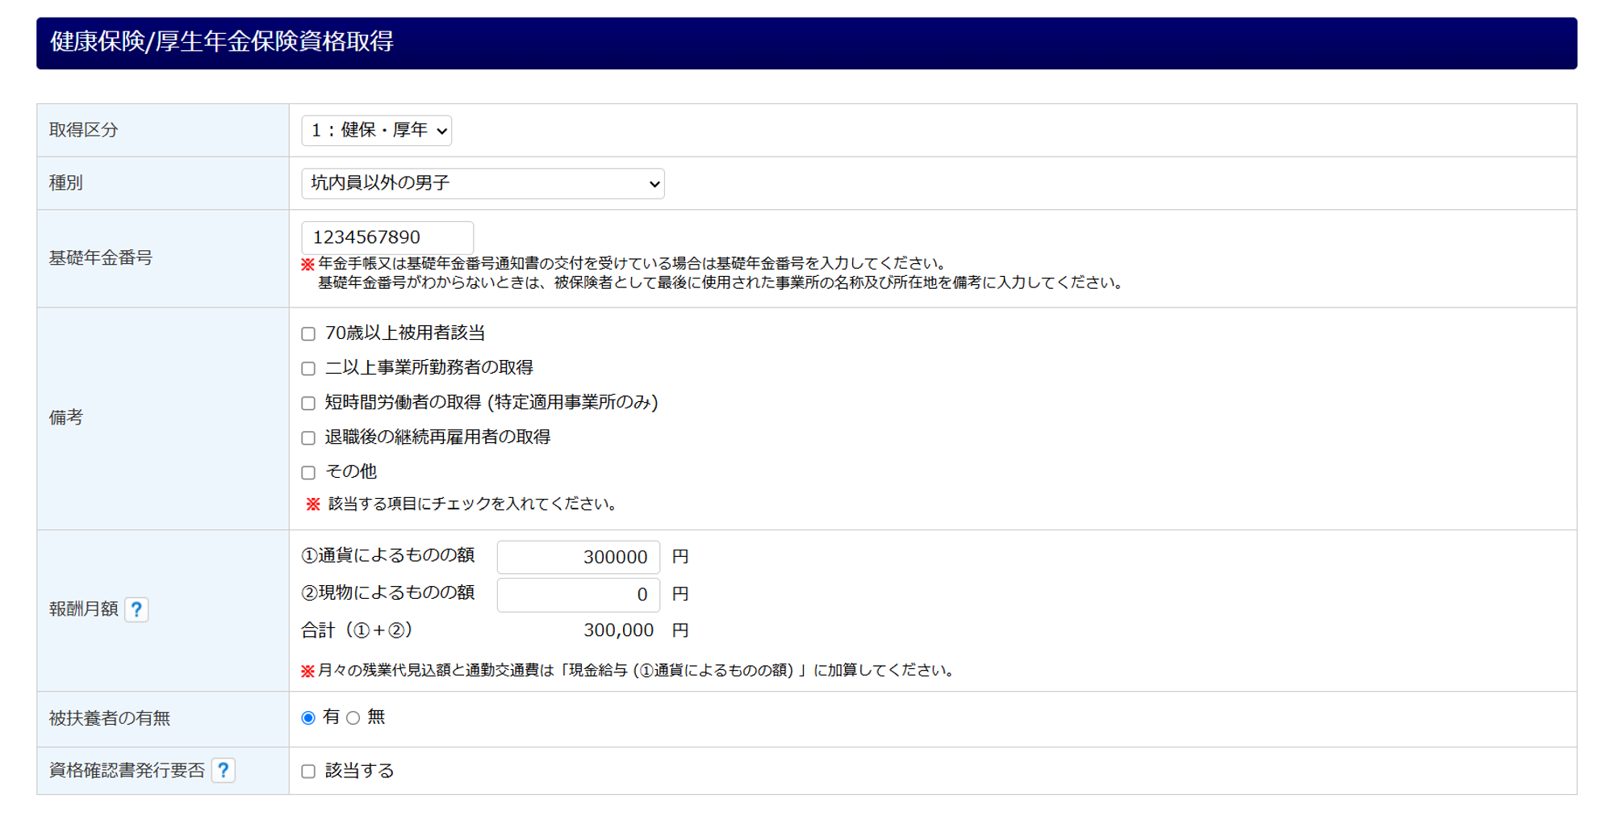This screenshot has height=816, width=1614.
Task: Click the 健康保険/厚生年金保険資格取得 header title
Action: coord(222,42)
